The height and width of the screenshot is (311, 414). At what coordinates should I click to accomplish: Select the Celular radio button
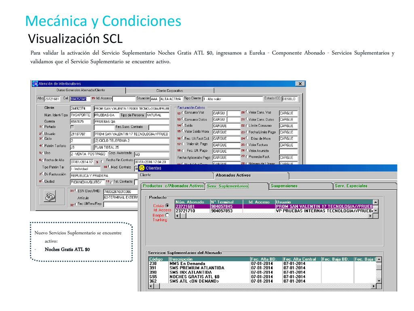click(x=167, y=205)
